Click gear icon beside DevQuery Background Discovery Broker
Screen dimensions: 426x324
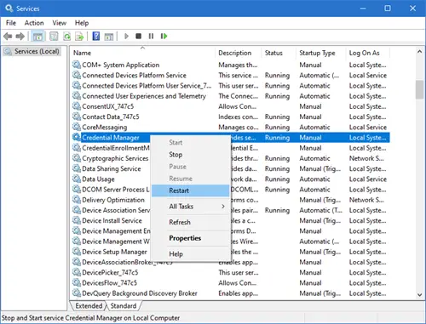pyautogui.click(x=76, y=293)
